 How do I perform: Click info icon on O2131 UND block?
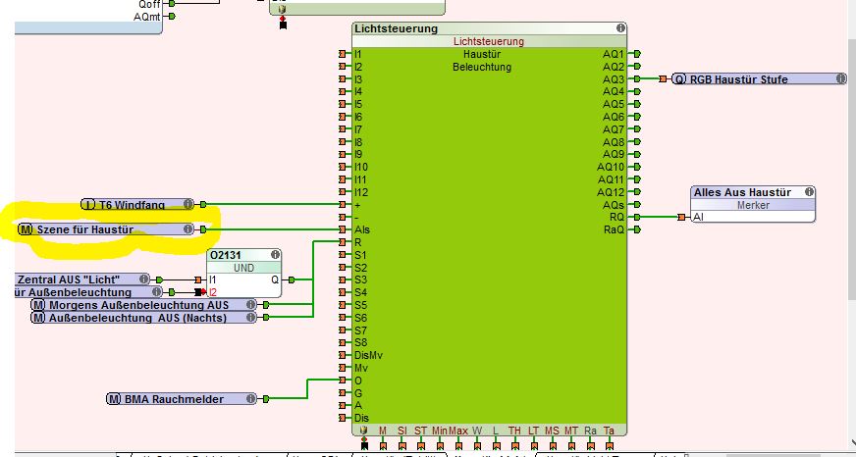[276, 254]
